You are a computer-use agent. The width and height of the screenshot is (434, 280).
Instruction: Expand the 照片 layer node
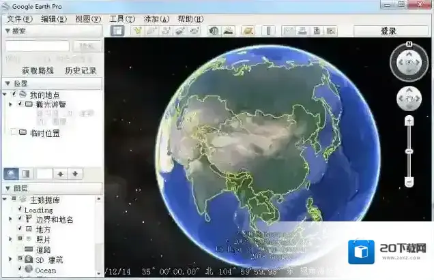(x=10, y=239)
